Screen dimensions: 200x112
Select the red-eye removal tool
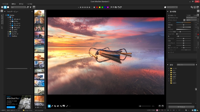point(61,106)
